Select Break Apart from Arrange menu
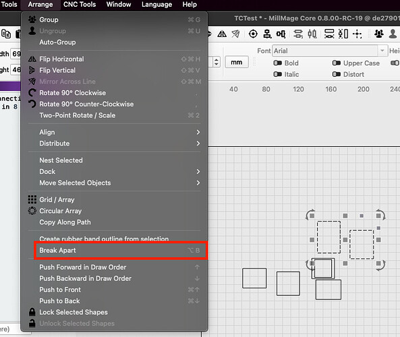The height and width of the screenshot is (337, 400). [x=121, y=250]
